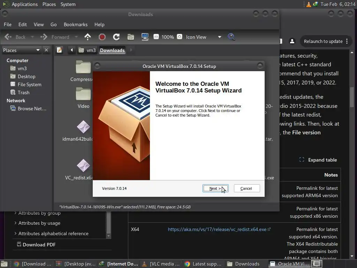Open Trash in Places sidebar

20,92
